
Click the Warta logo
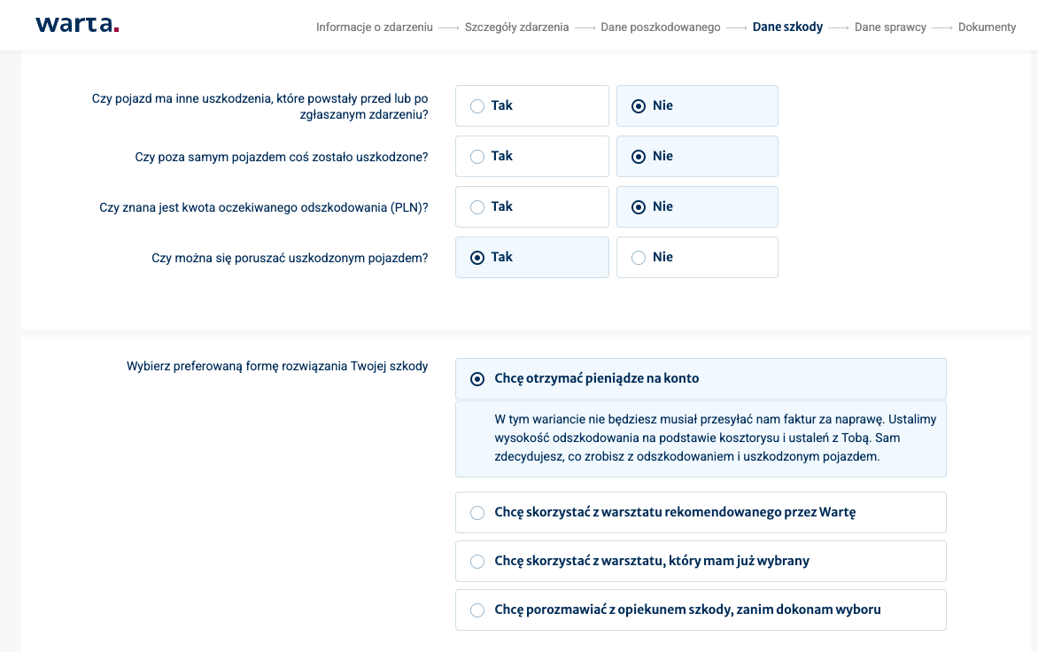[76, 25]
